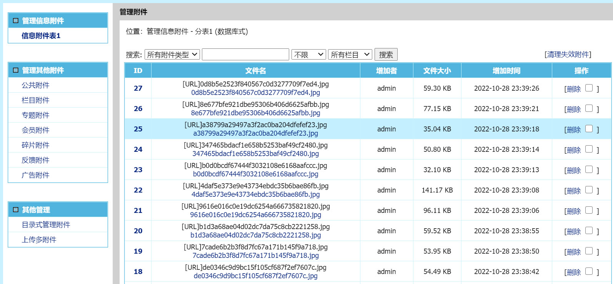This screenshot has height=284, width=613.
Task: Open 公共附件 in sidebar
Action: pyautogui.click(x=35, y=85)
